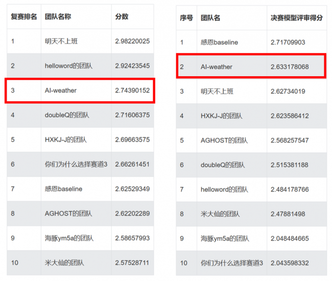The image size is (332, 281).
Task: Select the score cell 2.69663575
Action: click(x=132, y=140)
